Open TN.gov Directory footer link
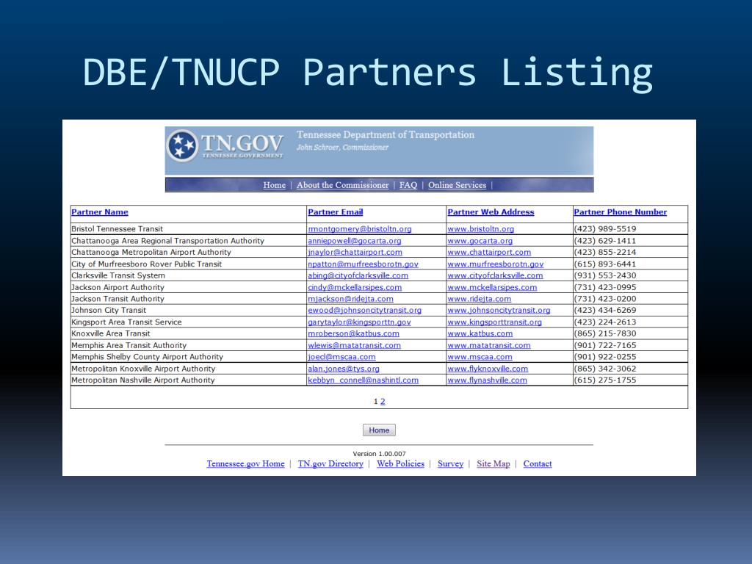Viewport: 752px width, 564px height. point(330,464)
